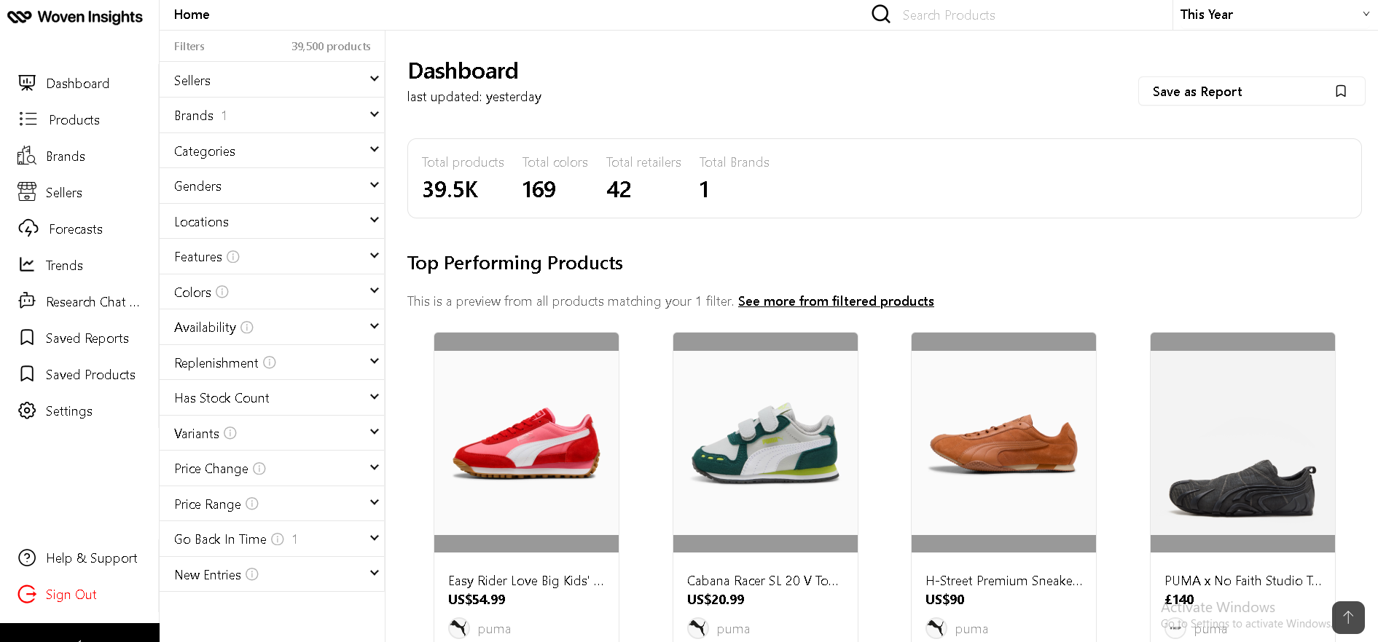
Task: Click the Dashboard presentation icon in sidebar
Action: point(27,83)
